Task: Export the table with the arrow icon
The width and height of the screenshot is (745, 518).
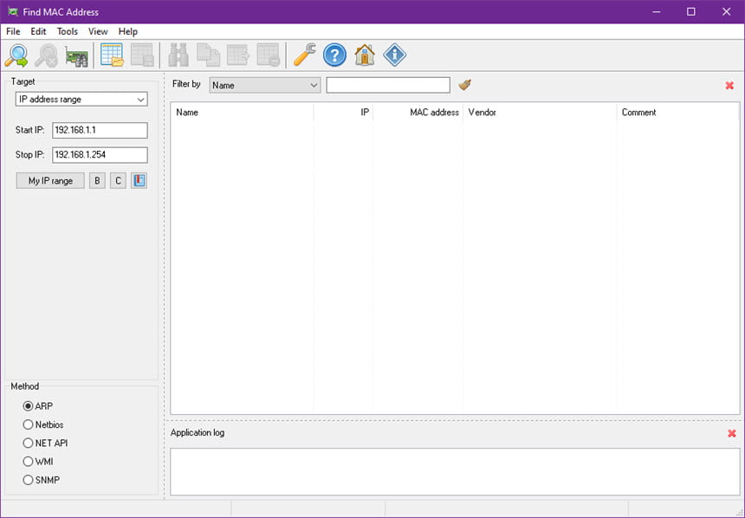Action: coord(238,55)
